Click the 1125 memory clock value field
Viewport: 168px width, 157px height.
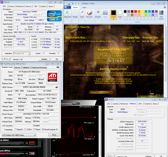32,154
